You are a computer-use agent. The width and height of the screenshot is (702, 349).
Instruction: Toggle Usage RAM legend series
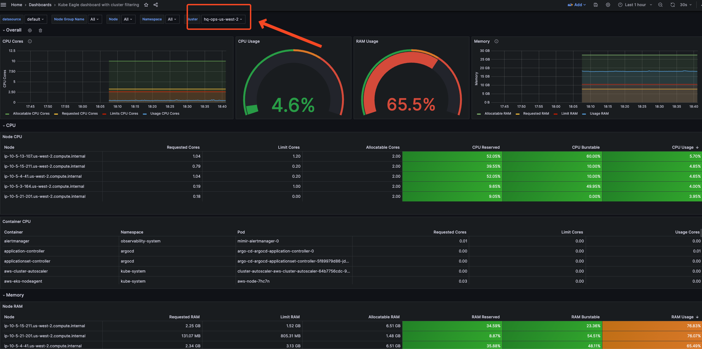tap(599, 114)
